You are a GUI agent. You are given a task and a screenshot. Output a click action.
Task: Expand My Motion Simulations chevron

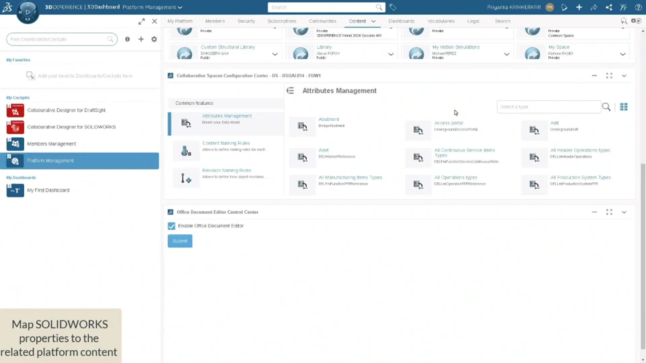coord(507,54)
